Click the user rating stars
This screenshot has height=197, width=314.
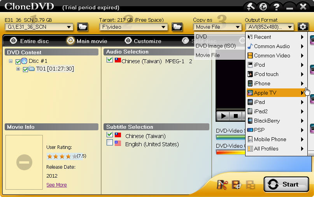coord(62,156)
